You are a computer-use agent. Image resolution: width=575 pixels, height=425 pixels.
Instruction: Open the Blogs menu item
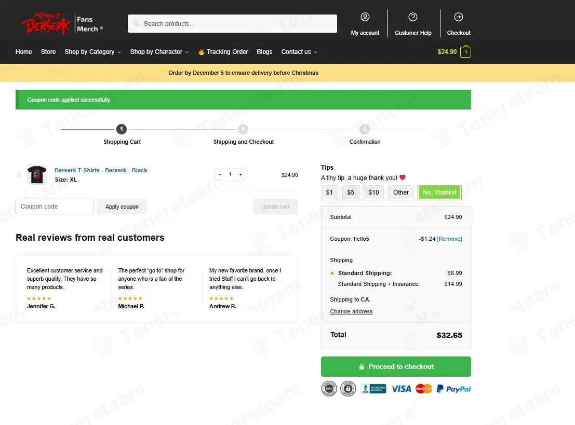264,52
